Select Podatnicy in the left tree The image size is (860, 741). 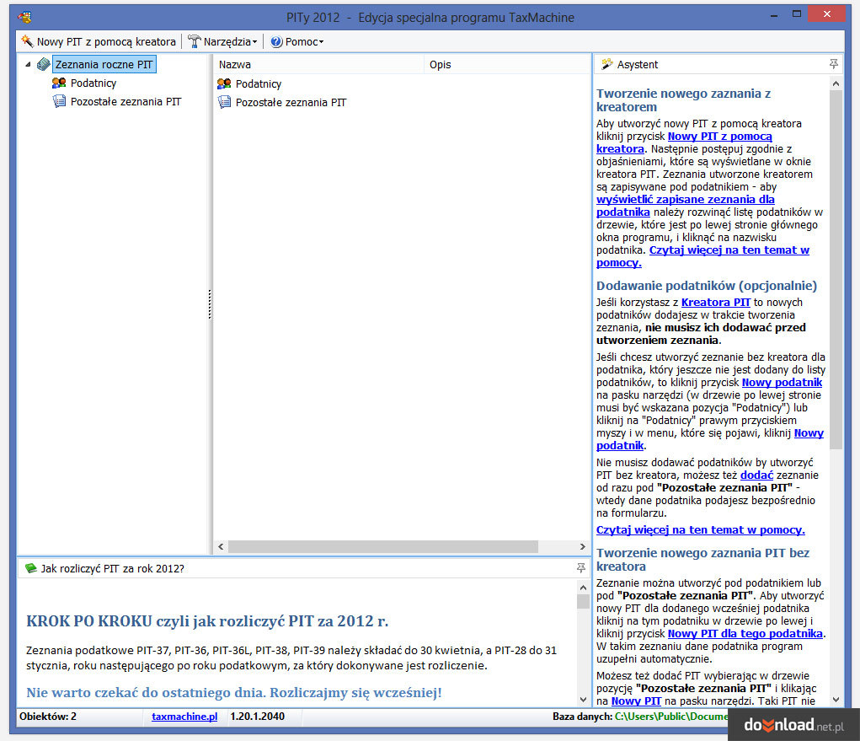93,83
